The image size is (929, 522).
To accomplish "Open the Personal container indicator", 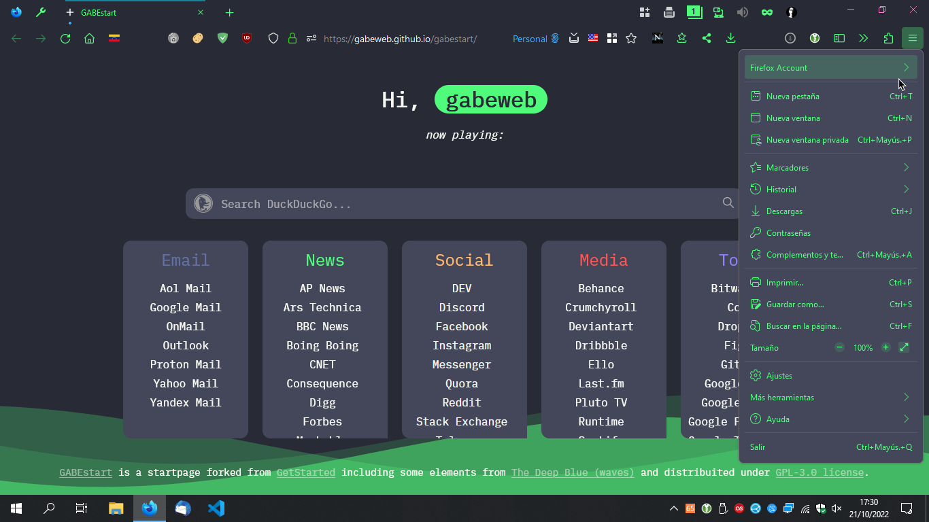I will (x=536, y=39).
